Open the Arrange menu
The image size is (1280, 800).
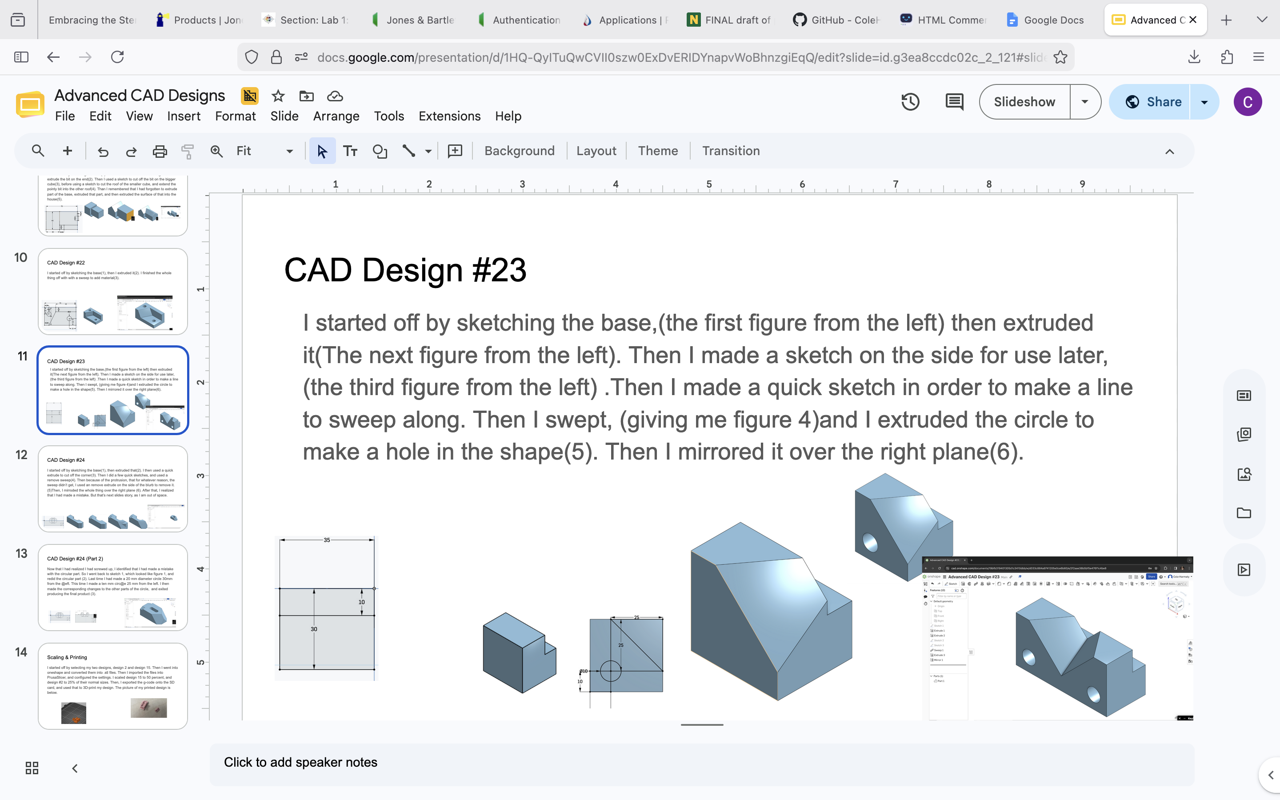tap(336, 116)
